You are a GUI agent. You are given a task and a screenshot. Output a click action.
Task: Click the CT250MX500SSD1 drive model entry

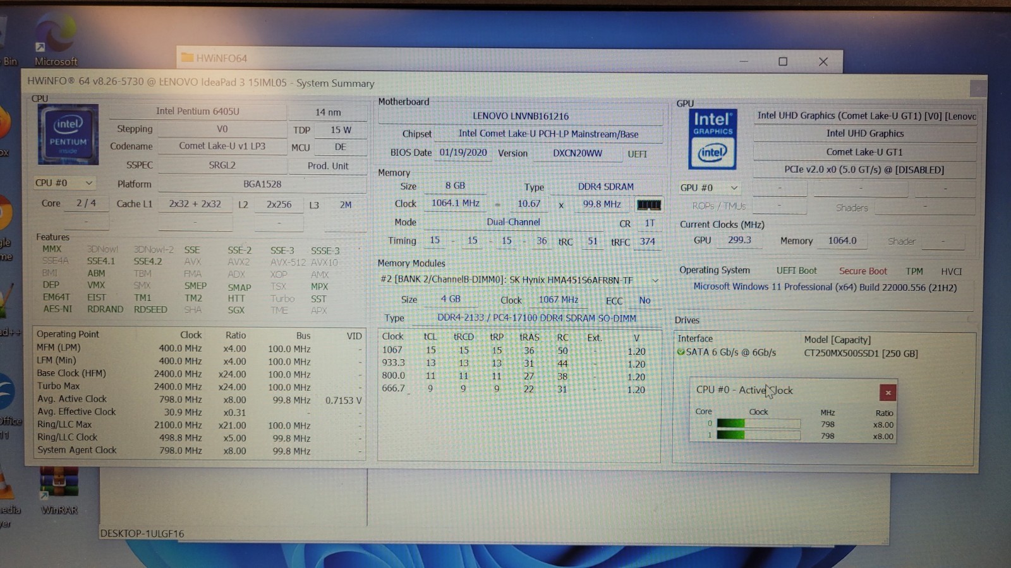[x=861, y=353]
